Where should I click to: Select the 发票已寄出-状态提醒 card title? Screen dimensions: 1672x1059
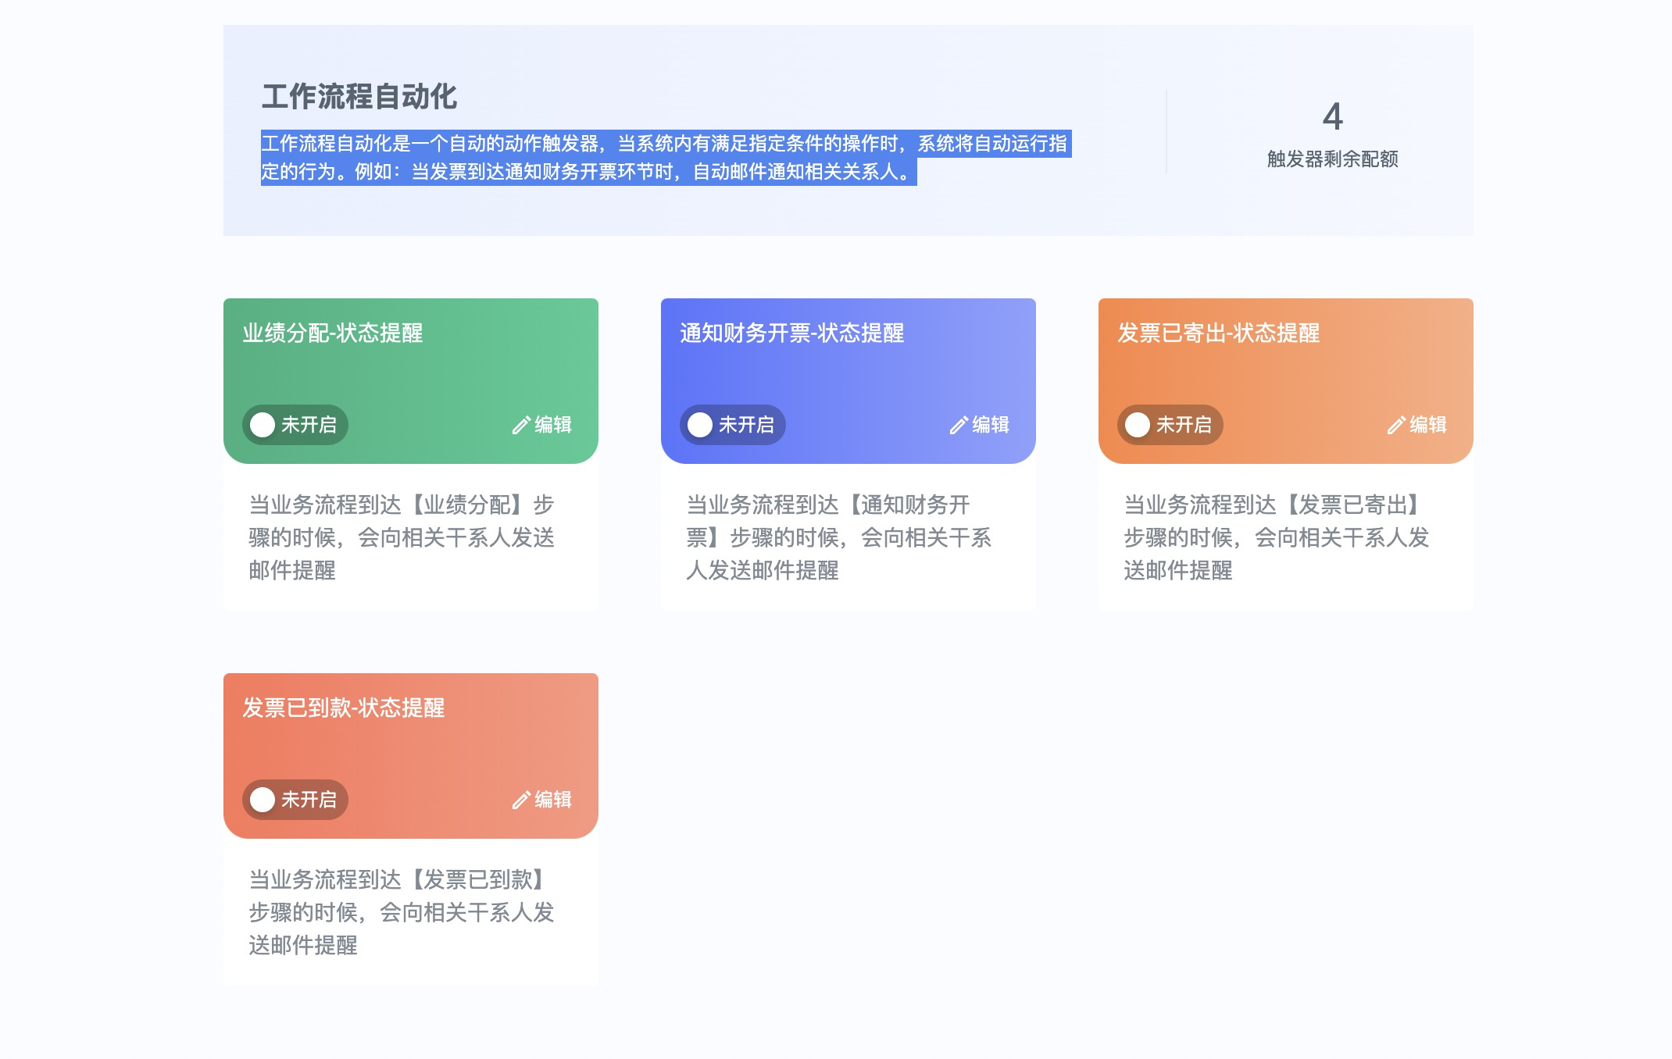pyautogui.click(x=1219, y=333)
